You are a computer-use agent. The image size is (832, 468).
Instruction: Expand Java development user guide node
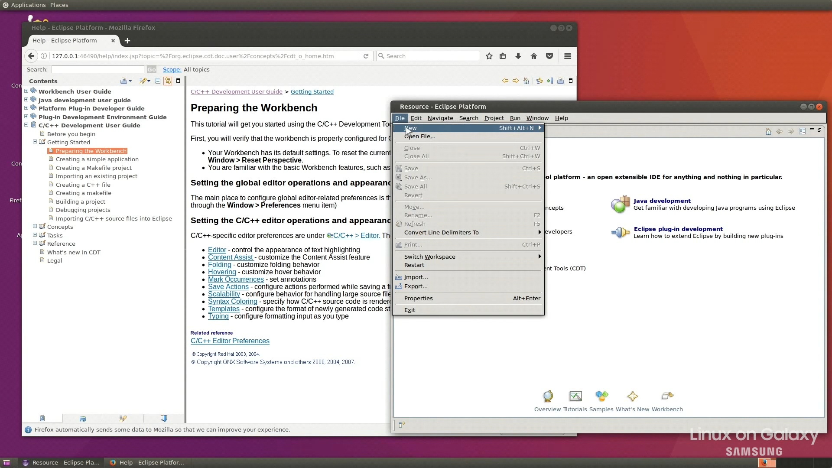coord(26,100)
